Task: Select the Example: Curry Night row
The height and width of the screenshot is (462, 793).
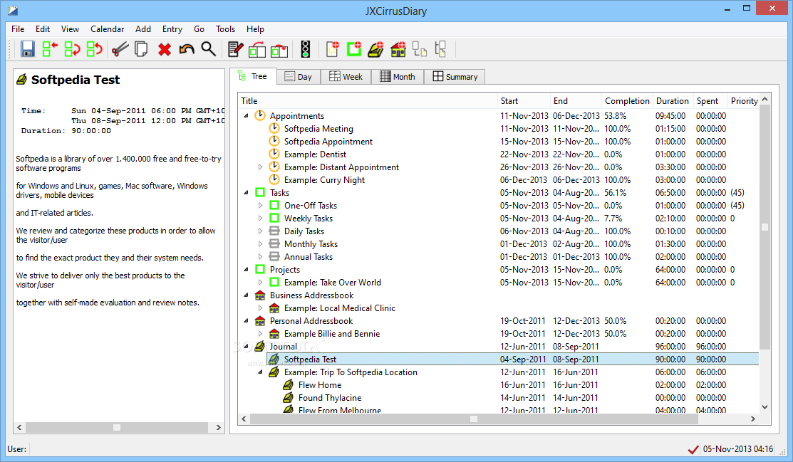Action: pyautogui.click(x=499, y=180)
